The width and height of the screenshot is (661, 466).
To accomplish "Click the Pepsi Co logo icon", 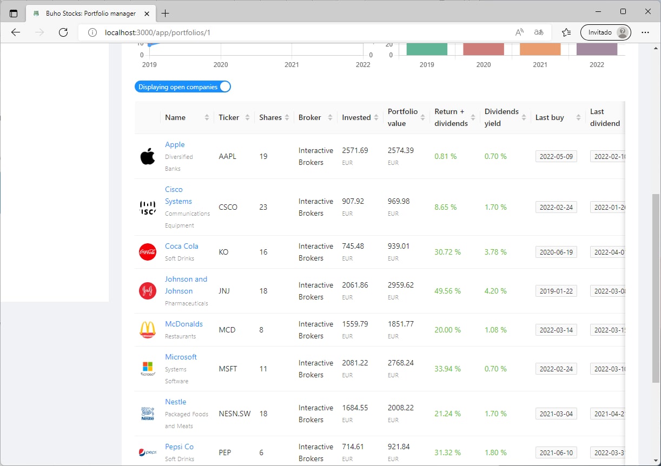I will tap(148, 452).
